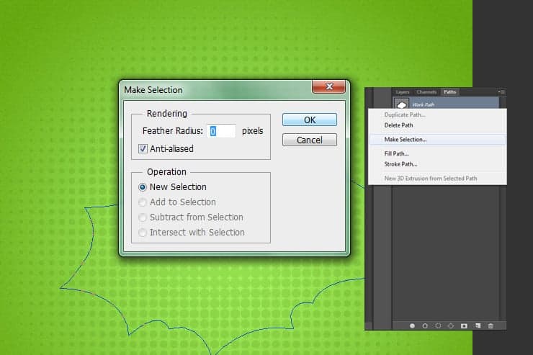
Task: Click the delete current path trash icon
Action: (491, 325)
